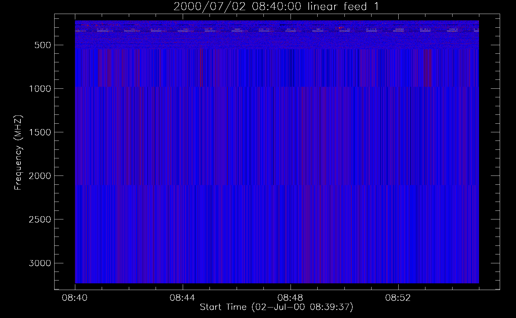Click the 08:48 time tick label
This screenshot has width=516, height=318.
[291, 298]
